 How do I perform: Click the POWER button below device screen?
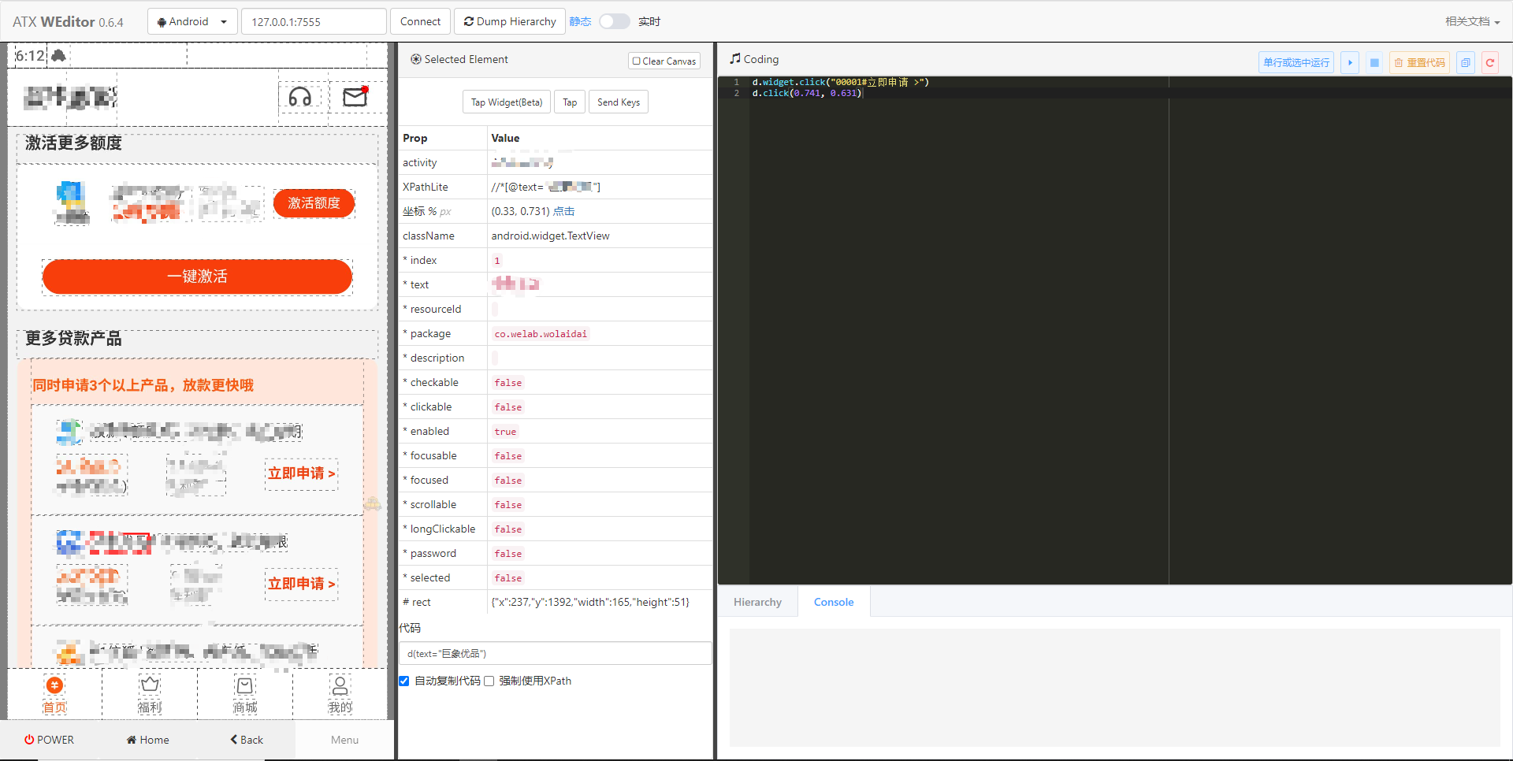tap(49, 740)
